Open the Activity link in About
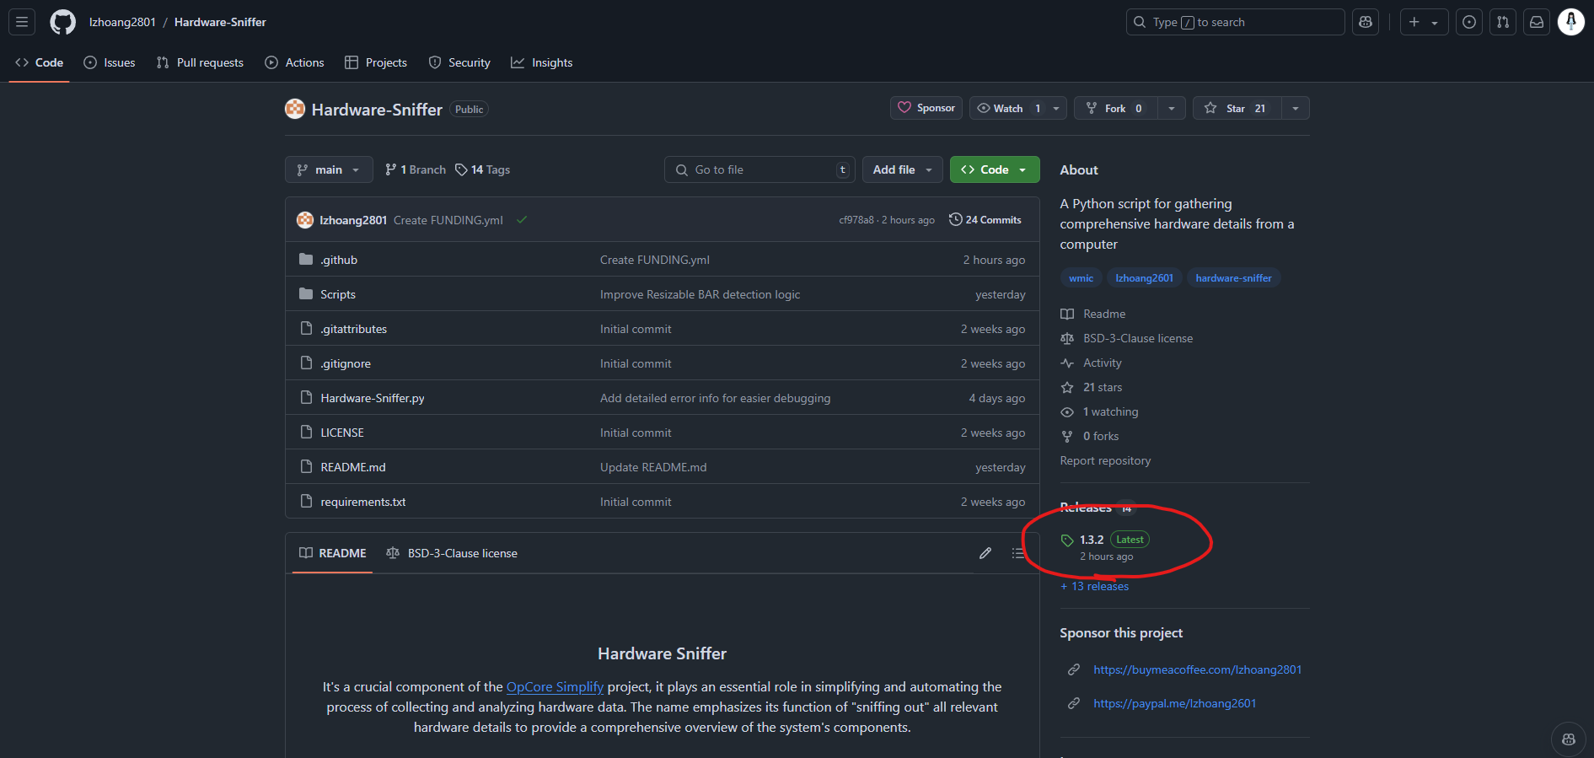Image resolution: width=1594 pixels, height=758 pixels. 1103,363
